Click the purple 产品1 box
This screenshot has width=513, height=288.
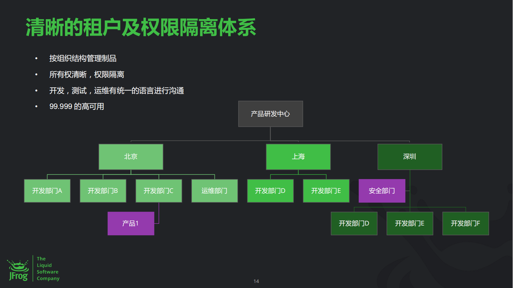click(131, 223)
